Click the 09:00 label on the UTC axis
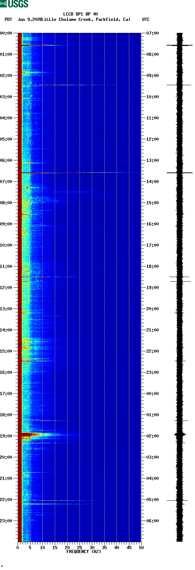The height and width of the screenshot is (570, 195). (153, 76)
